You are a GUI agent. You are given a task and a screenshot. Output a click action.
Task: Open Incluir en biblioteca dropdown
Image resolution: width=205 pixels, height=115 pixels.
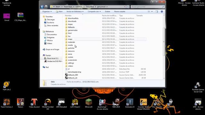pyautogui.click(x=75, y=11)
